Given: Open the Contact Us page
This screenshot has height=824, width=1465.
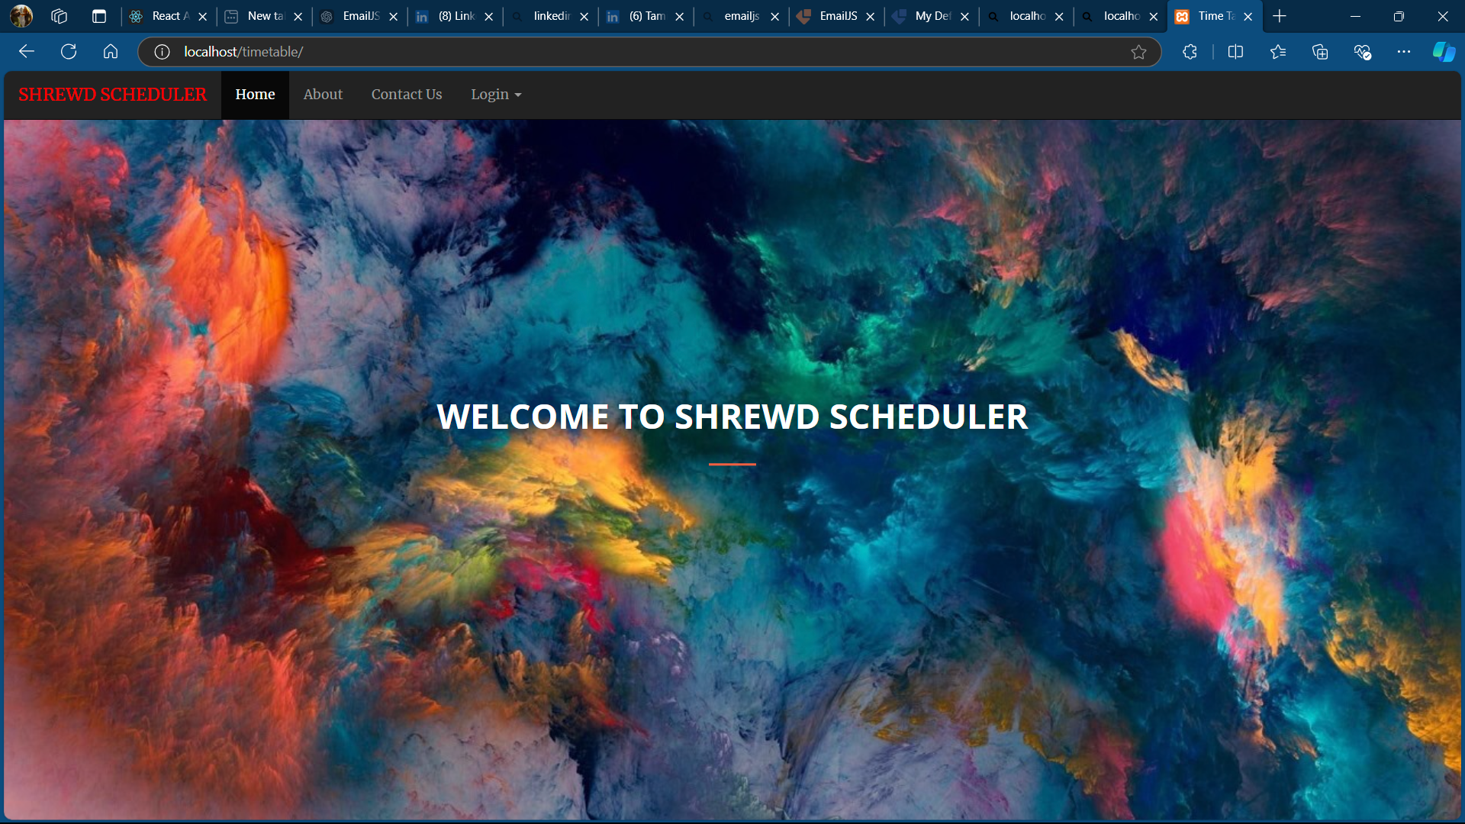Looking at the screenshot, I should coord(407,95).
